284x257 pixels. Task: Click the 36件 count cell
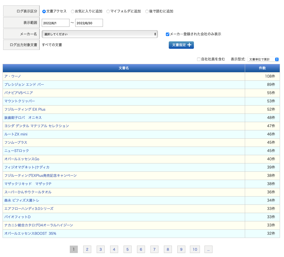click(x=262, y=192)
